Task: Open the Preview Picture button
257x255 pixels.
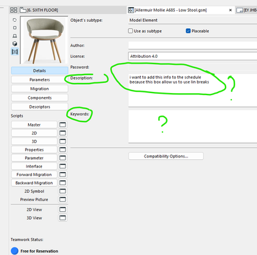Action: 34,199
